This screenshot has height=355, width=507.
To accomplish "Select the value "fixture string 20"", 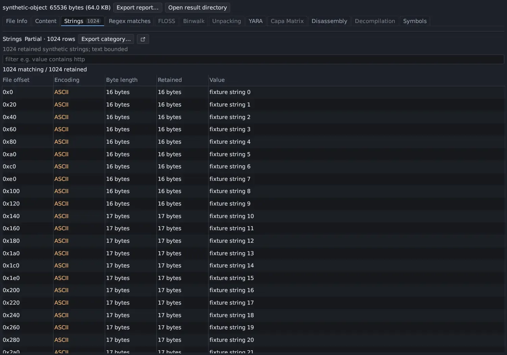I will [232, 340].
